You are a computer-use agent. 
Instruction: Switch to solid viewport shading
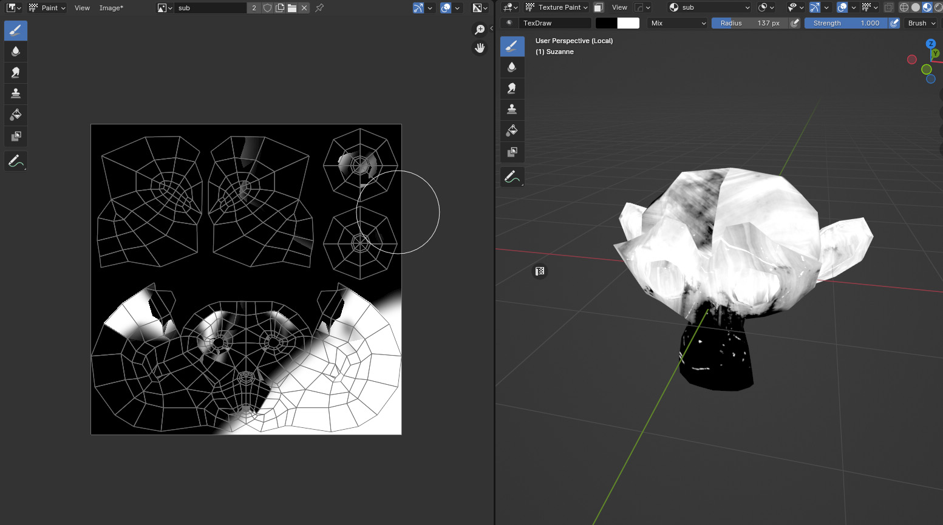point(916,7)
